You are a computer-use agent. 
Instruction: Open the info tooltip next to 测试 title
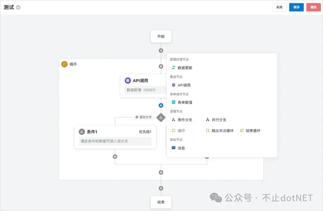19,7
